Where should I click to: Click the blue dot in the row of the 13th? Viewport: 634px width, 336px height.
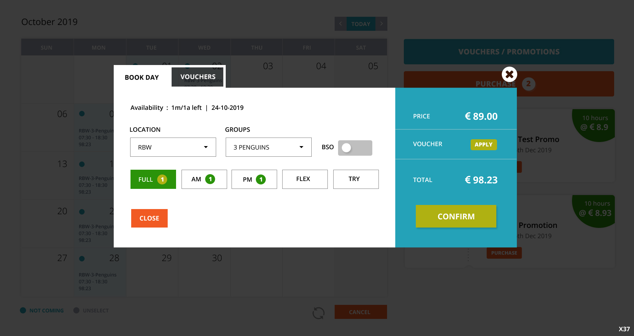(x=82, y=164)
